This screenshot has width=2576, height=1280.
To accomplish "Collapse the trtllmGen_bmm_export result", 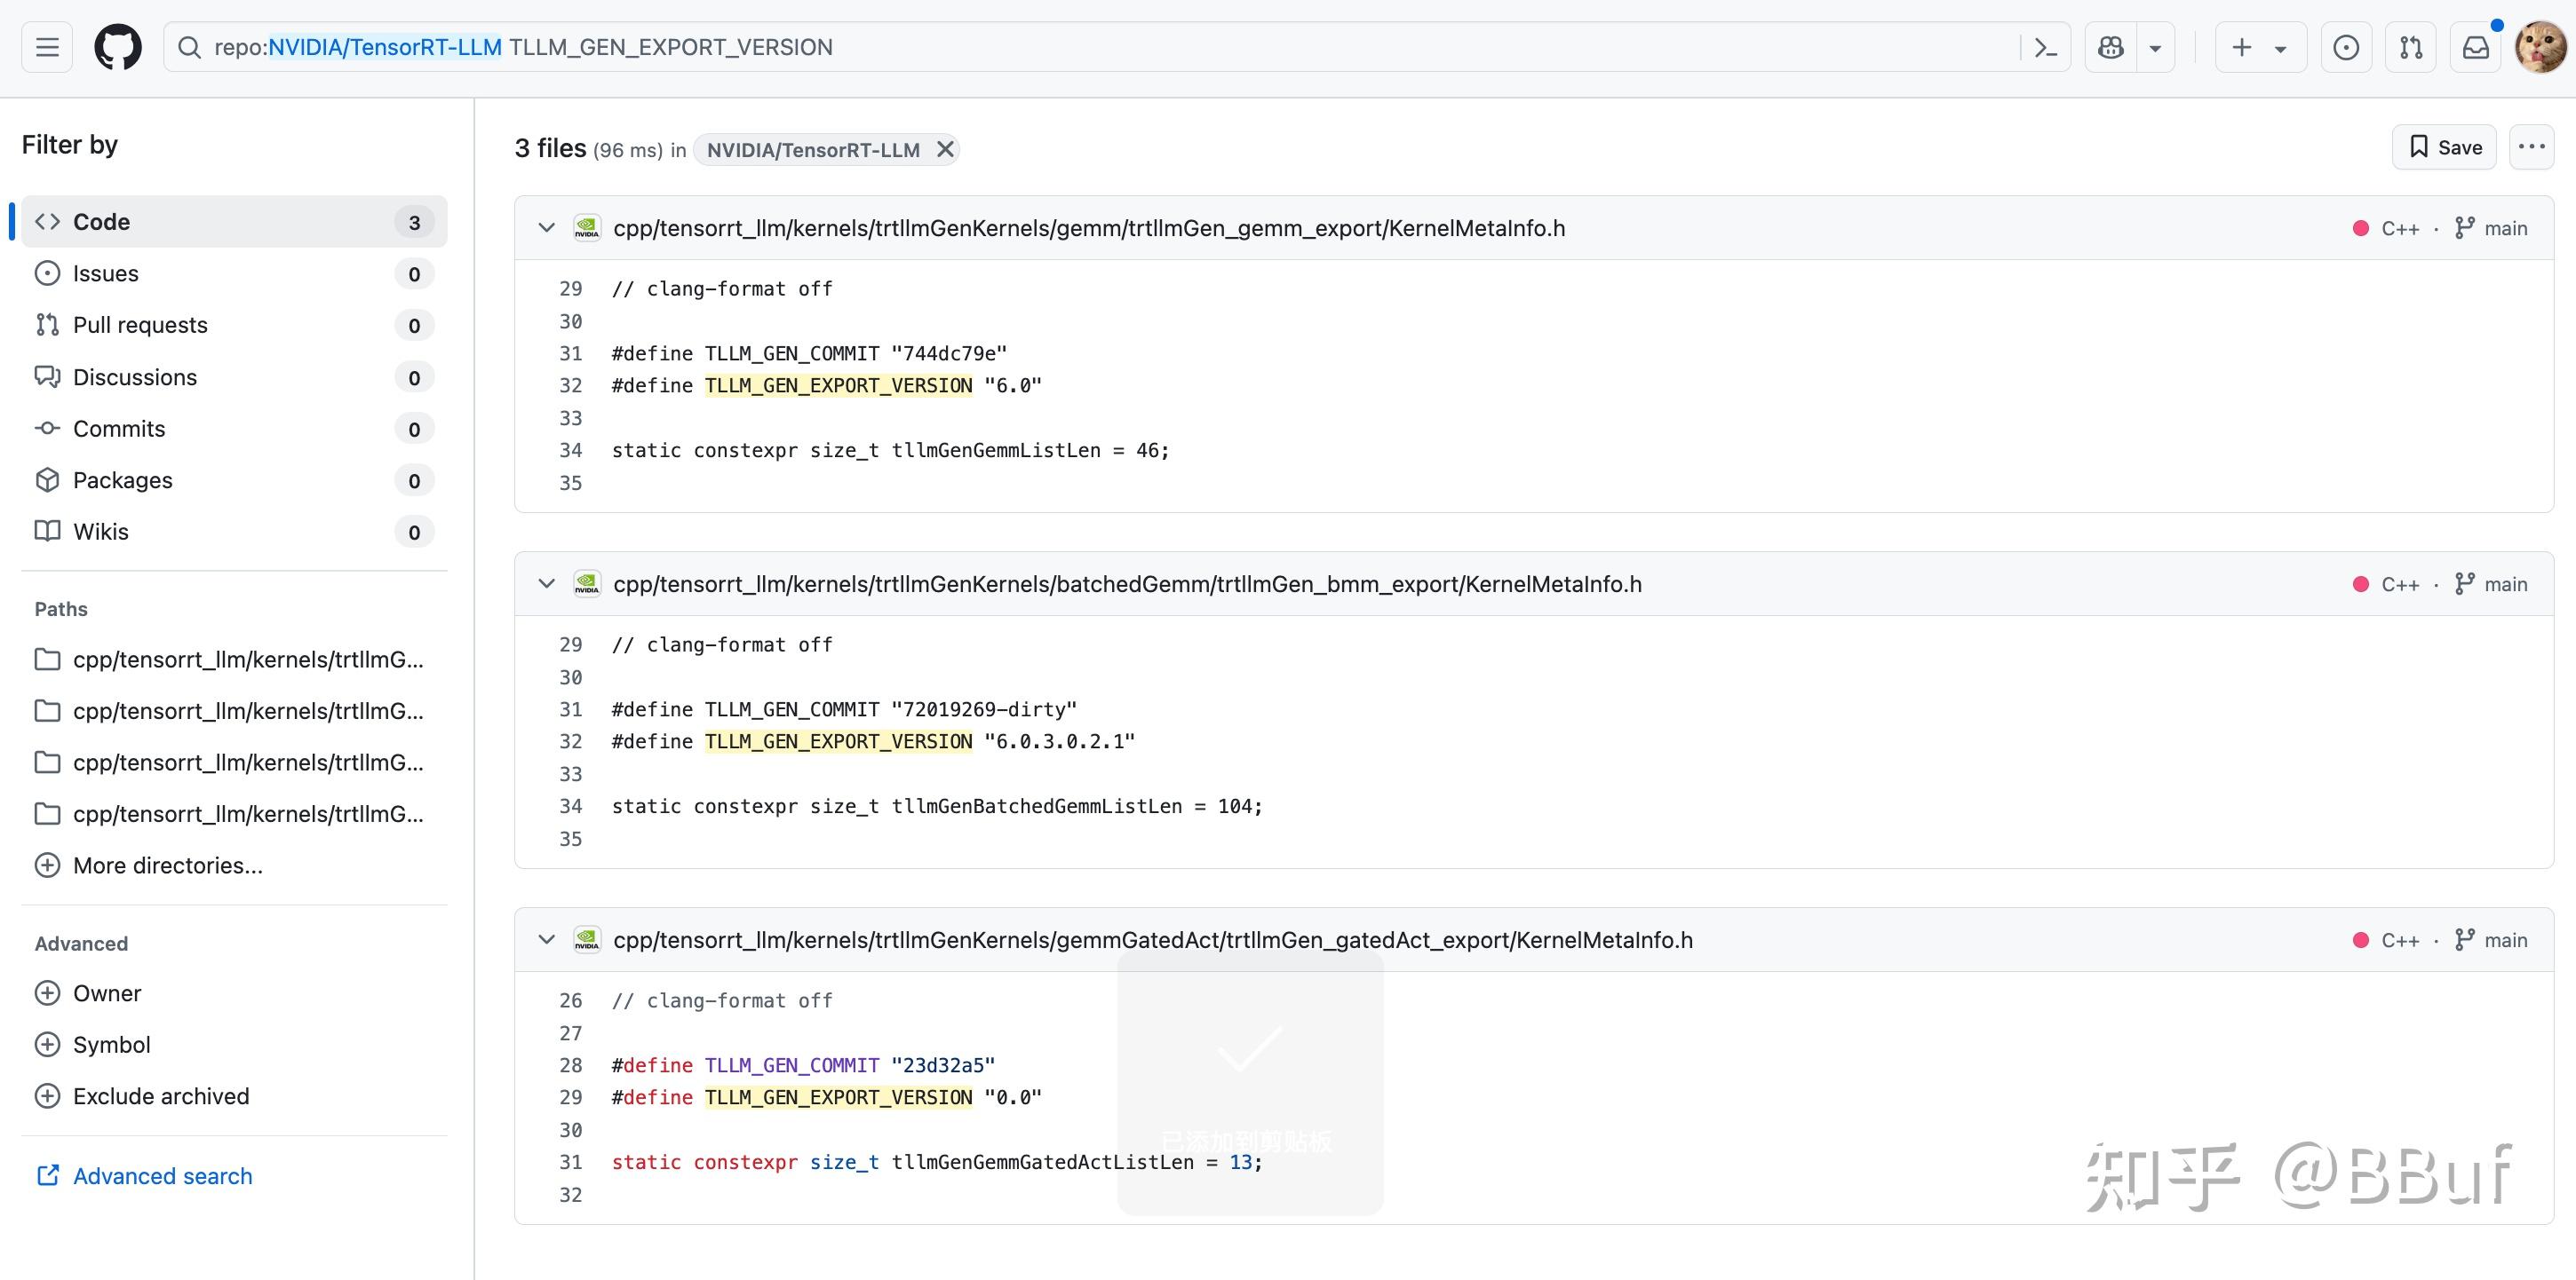I will click(x=546, y=583).
